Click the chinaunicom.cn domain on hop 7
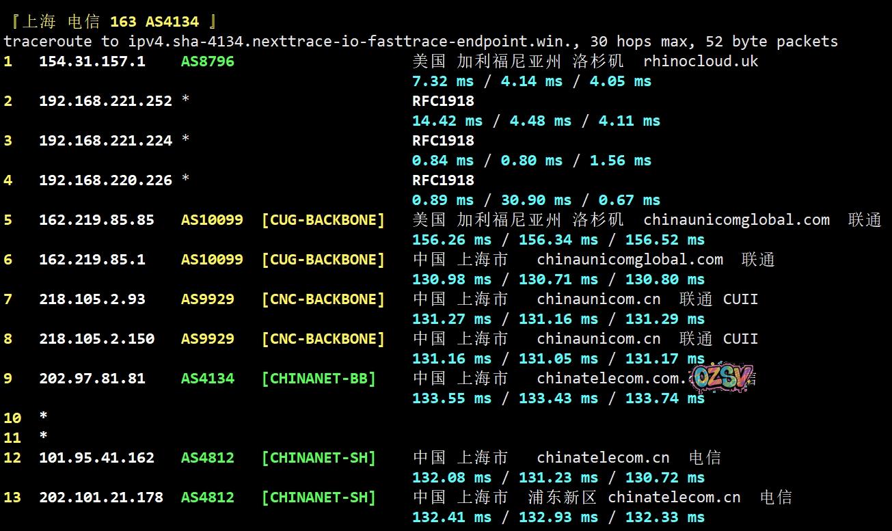This screenshot has width=892, height=531. pyautogui.click(x=598, y=299)
